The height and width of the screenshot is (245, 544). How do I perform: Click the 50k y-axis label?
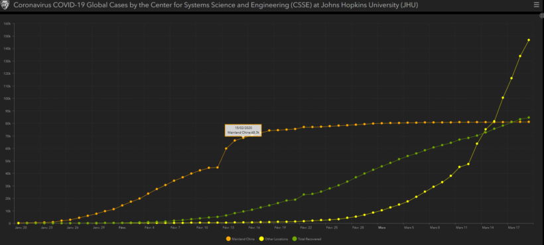(9, 161)
